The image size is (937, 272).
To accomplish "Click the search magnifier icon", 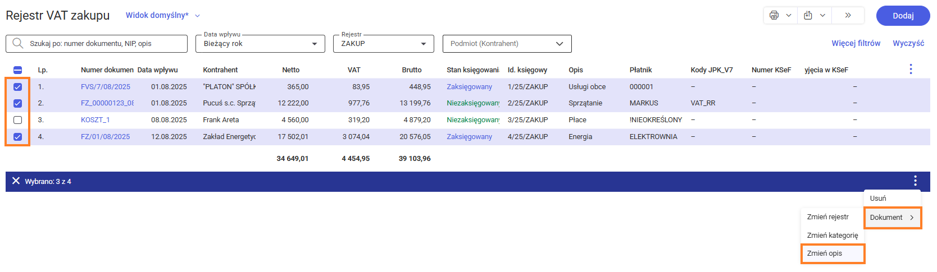I will pos(18,44).
